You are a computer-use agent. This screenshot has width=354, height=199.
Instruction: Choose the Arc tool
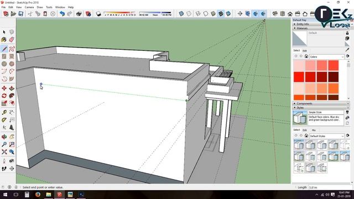(x=4, y=71)
